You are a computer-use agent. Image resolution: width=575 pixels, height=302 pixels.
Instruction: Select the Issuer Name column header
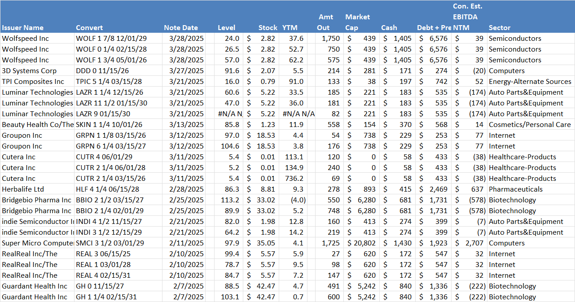point(22,27)
